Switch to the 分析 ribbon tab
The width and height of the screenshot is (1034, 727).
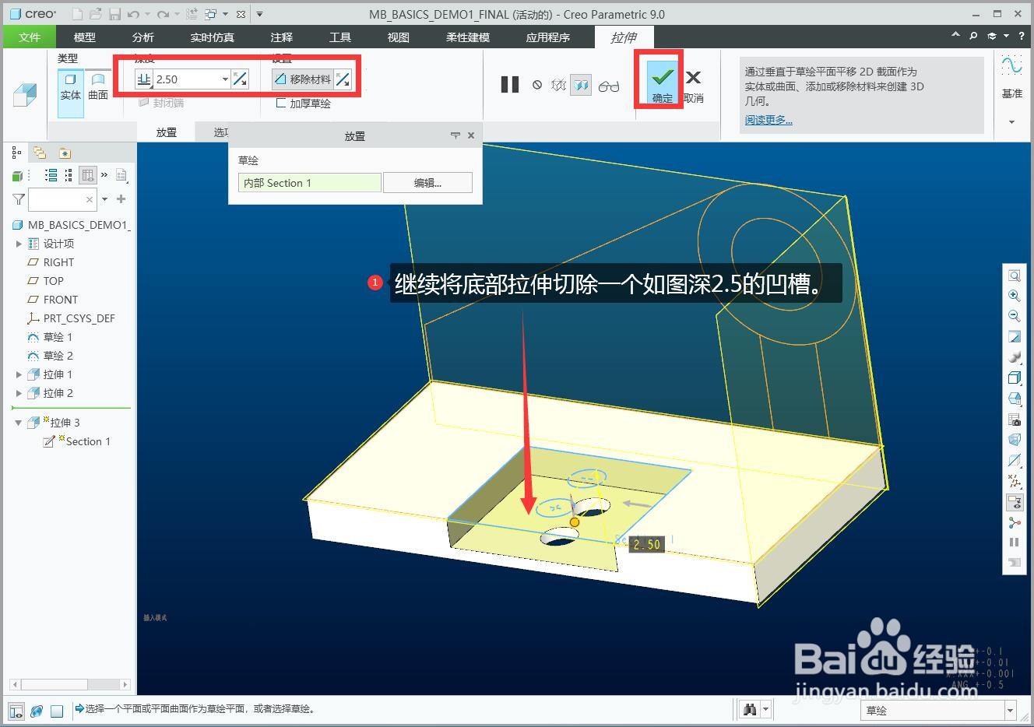143,37
